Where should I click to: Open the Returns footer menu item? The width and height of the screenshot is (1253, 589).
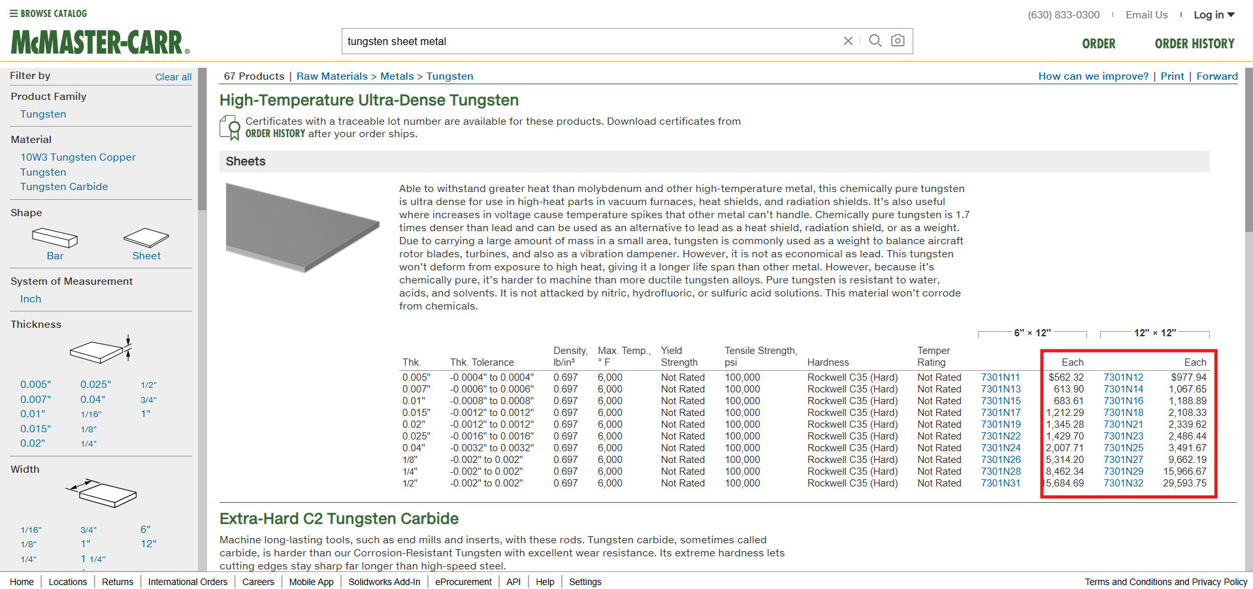[x=118, y=582]
